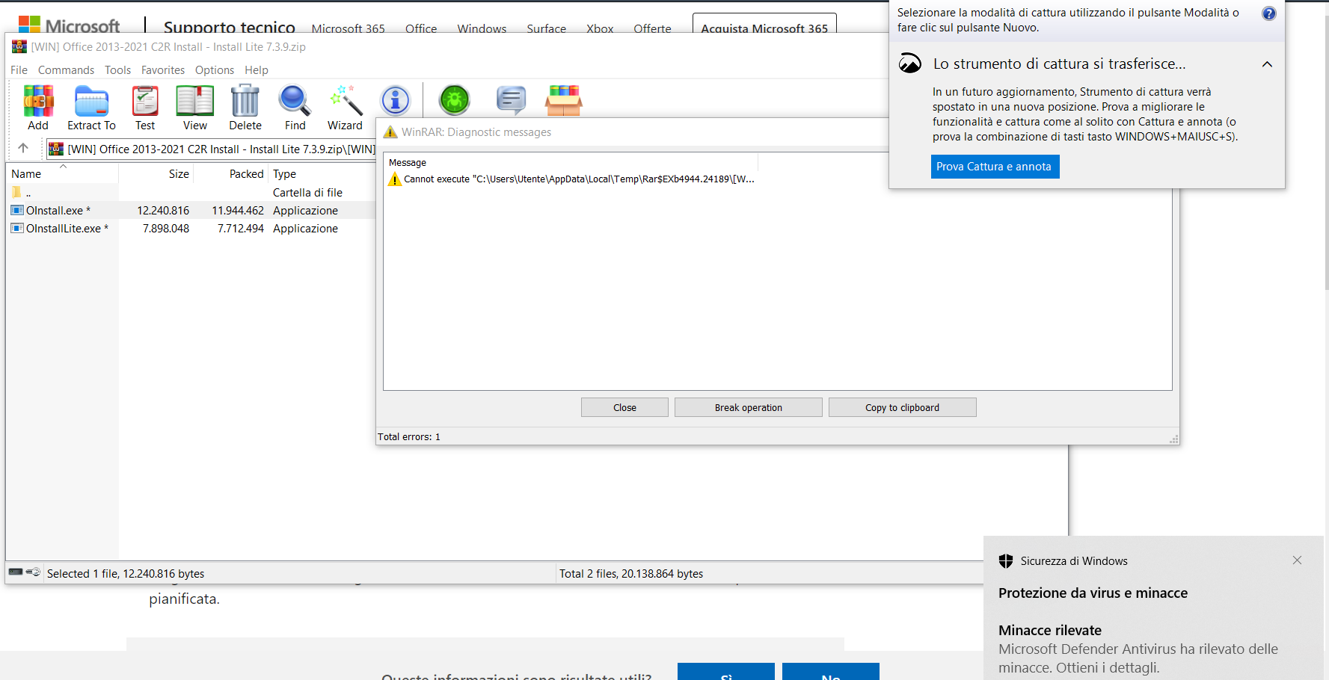The width and height of the screenshot is (1329, 680).
Task: Click 'Selected 1 file, 12.240.816 bytes' status
Action: pyautogui.click(x=126, y=573)
